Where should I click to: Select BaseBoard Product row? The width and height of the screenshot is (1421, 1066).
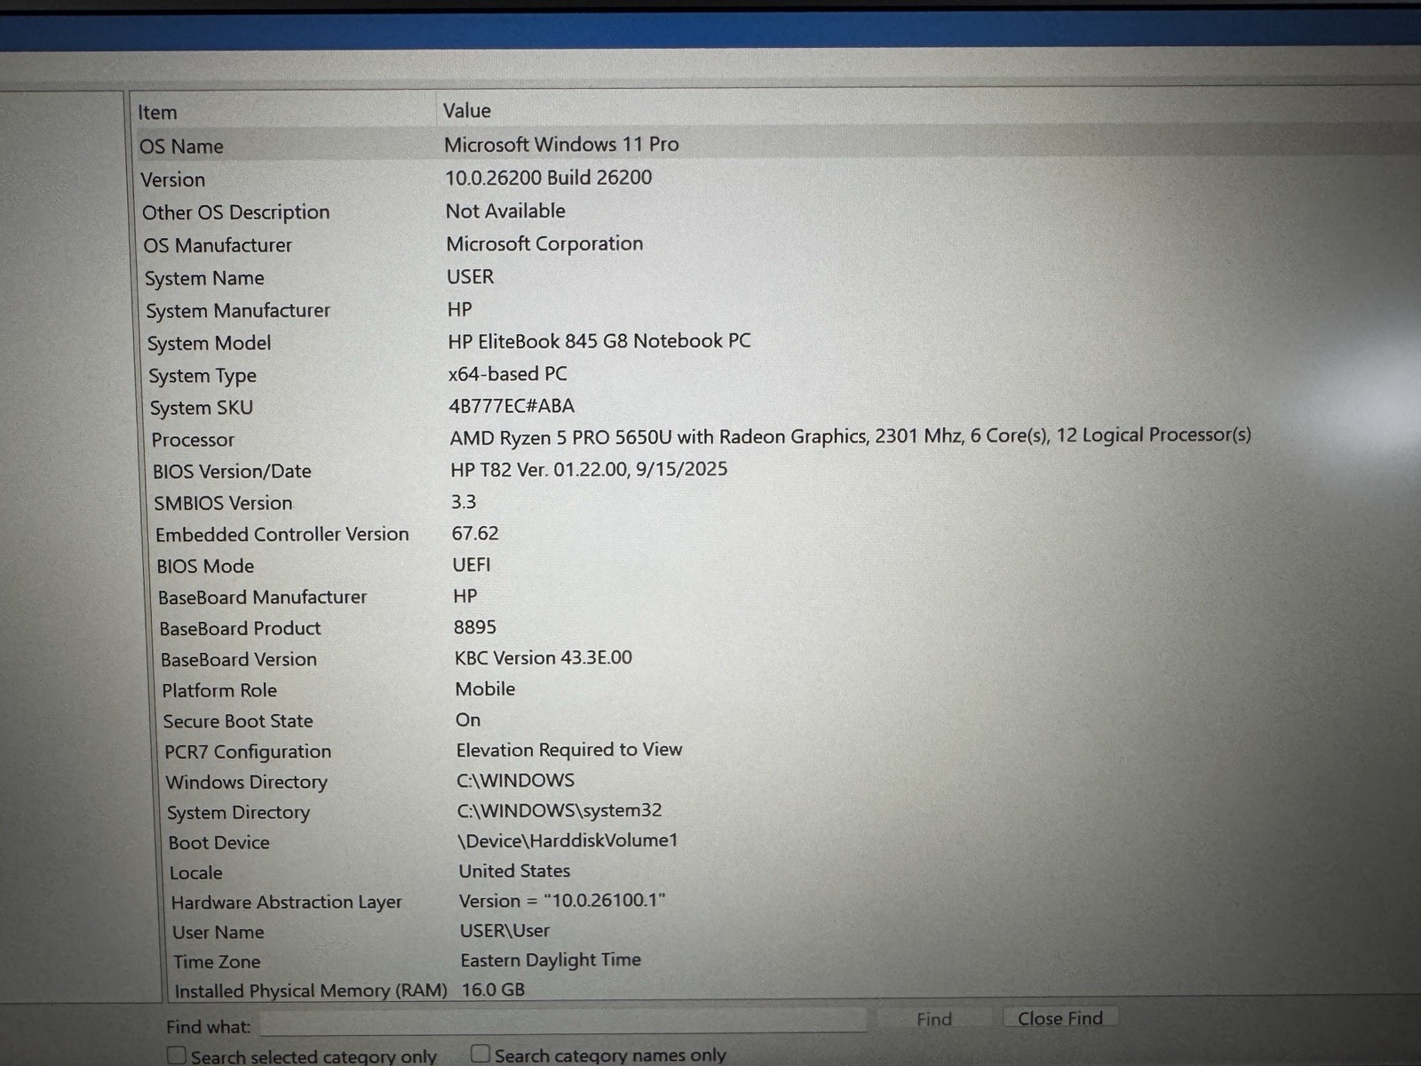(240, 629)
